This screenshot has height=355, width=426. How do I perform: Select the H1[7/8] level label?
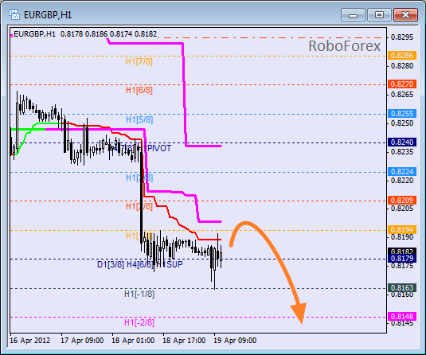tap(139, 61)
